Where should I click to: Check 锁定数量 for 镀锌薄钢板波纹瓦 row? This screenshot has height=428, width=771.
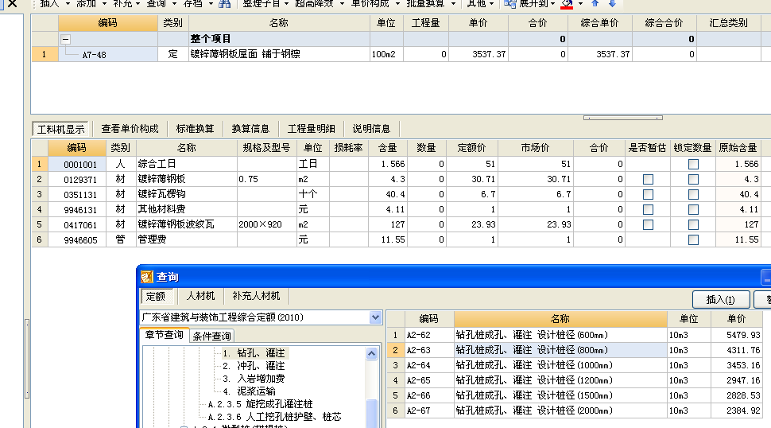tap(693, 225)
